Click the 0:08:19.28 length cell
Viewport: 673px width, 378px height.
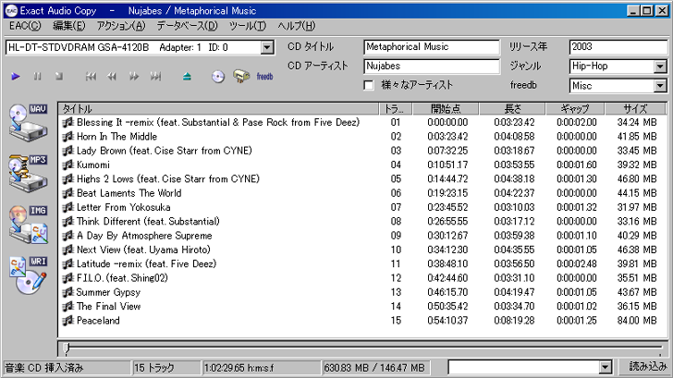(x=514, y=321)
